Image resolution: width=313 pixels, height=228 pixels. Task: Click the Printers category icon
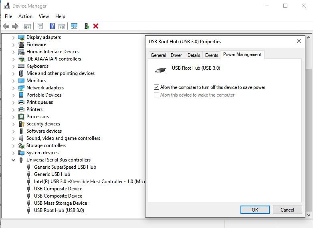click(21, 109)
